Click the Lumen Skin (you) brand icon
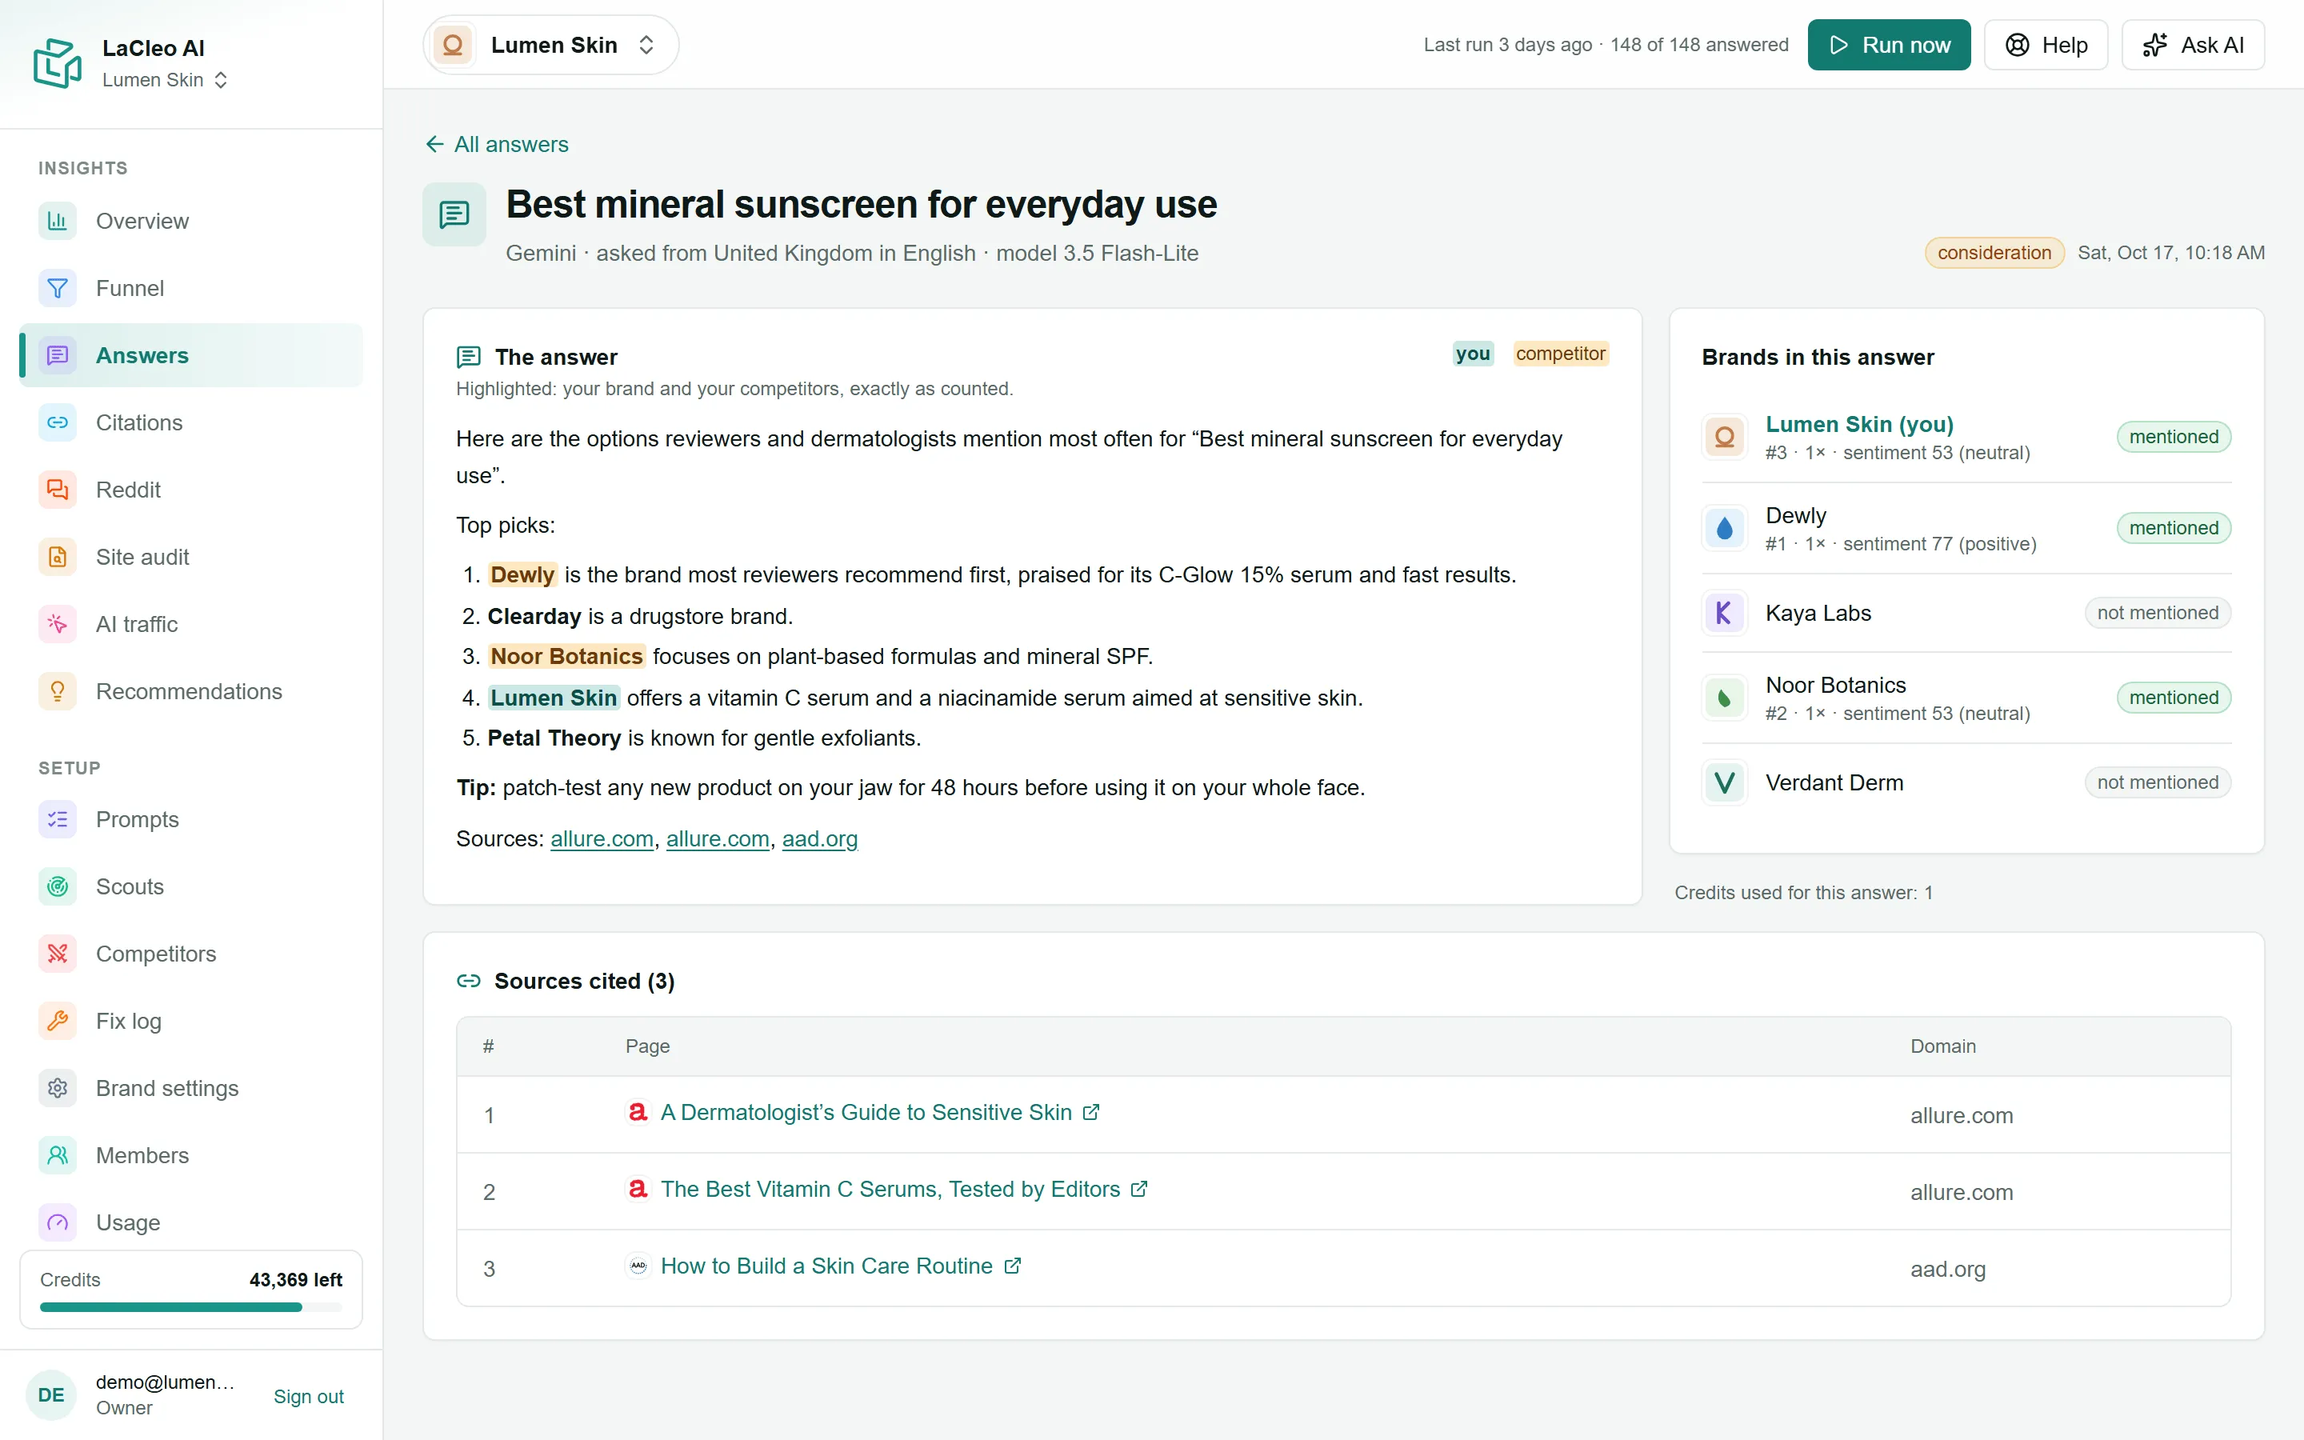 (1724, 437)
